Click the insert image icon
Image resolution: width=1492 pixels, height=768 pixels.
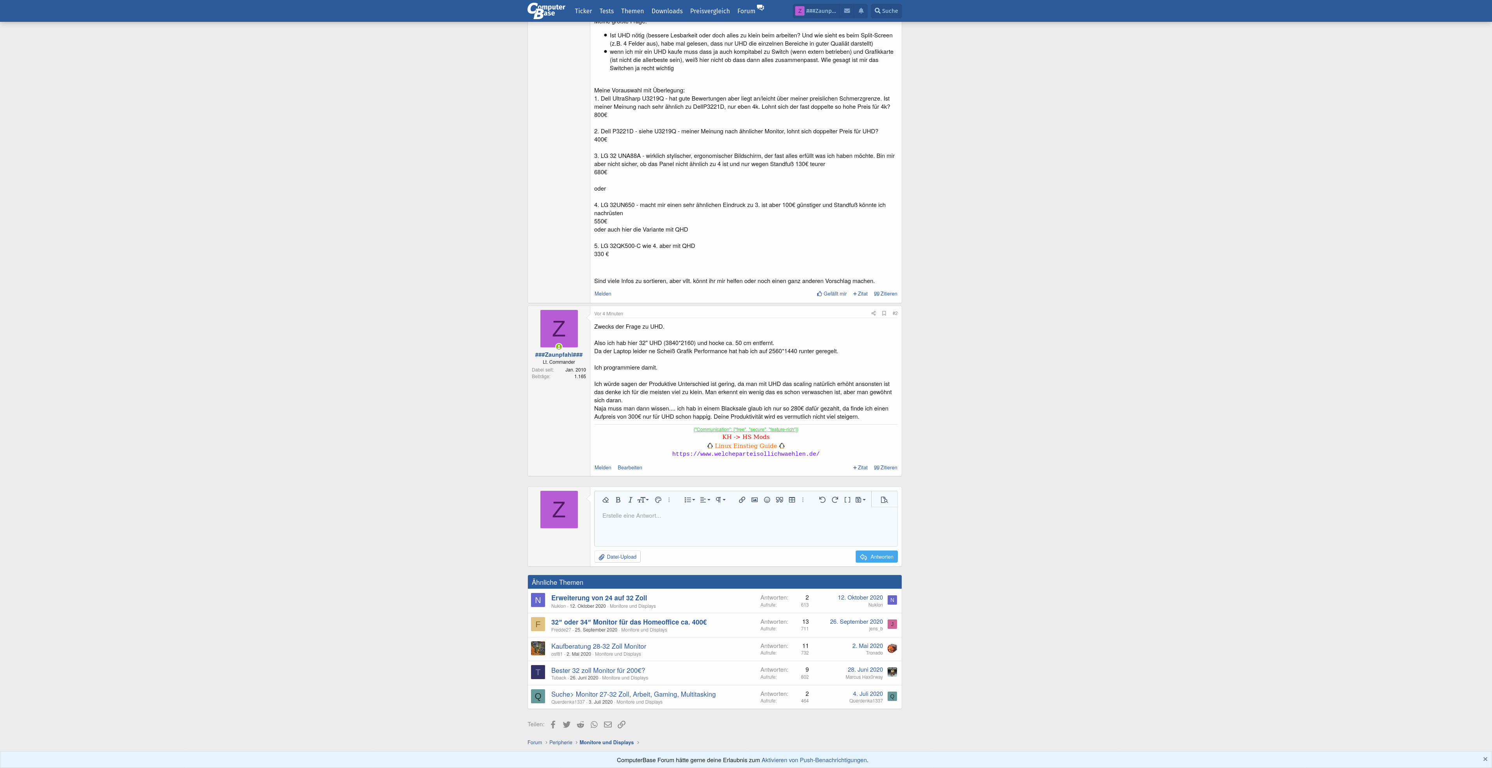tap(754, 500)
